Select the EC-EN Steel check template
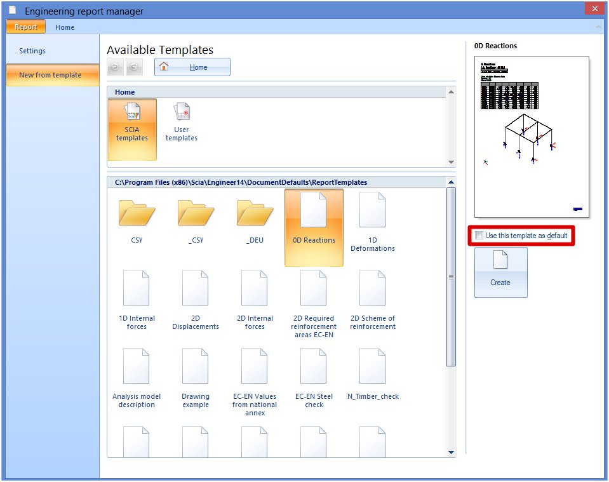 (x=314, y=378)
